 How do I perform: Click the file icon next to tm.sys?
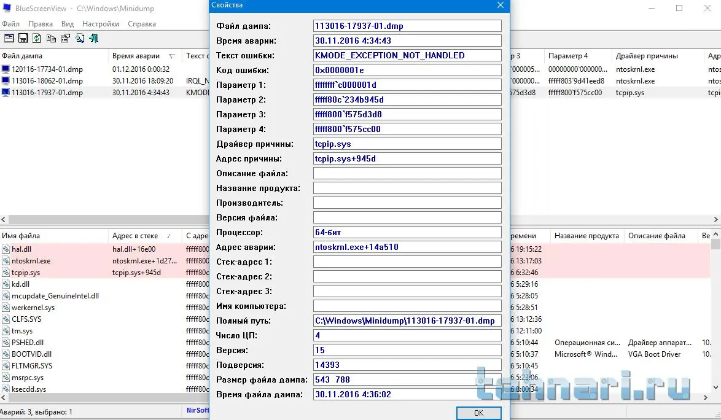tap(6, 331)
